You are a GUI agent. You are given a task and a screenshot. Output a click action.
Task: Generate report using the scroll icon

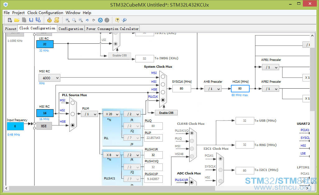click(x=57, y=20)
